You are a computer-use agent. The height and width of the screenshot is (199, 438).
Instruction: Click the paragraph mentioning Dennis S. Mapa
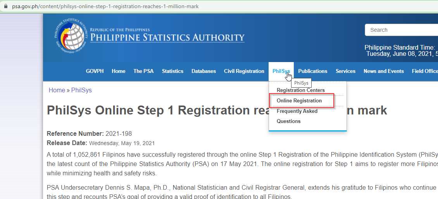point(242,192)
